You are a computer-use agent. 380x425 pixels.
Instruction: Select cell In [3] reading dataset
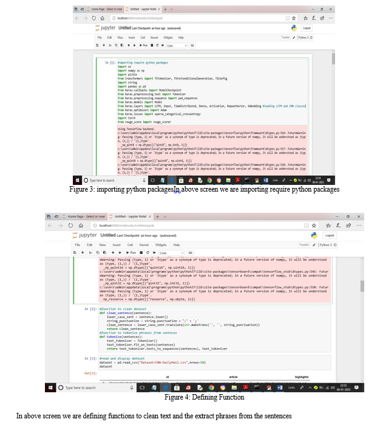[x=215, y=363]
